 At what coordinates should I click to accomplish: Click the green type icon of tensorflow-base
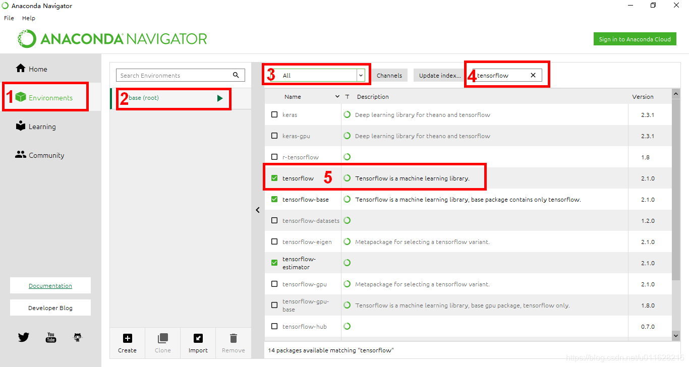pos(347,199)
